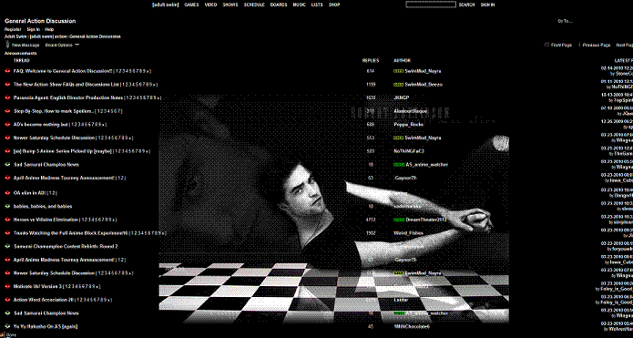
Task: Open the LISTS menu
Action: [x=317, y=5]
